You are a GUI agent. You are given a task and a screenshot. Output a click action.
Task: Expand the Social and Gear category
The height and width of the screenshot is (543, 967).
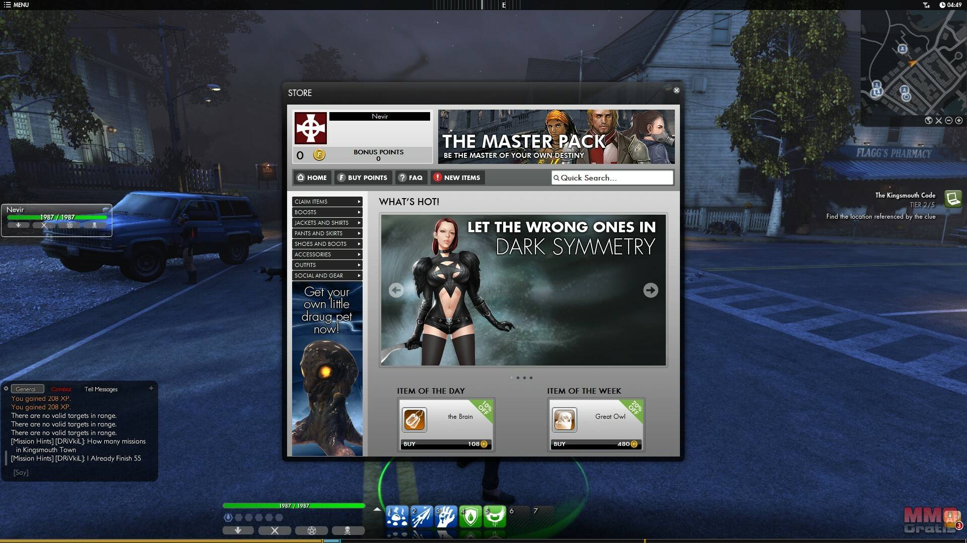(x=327, y=276)
